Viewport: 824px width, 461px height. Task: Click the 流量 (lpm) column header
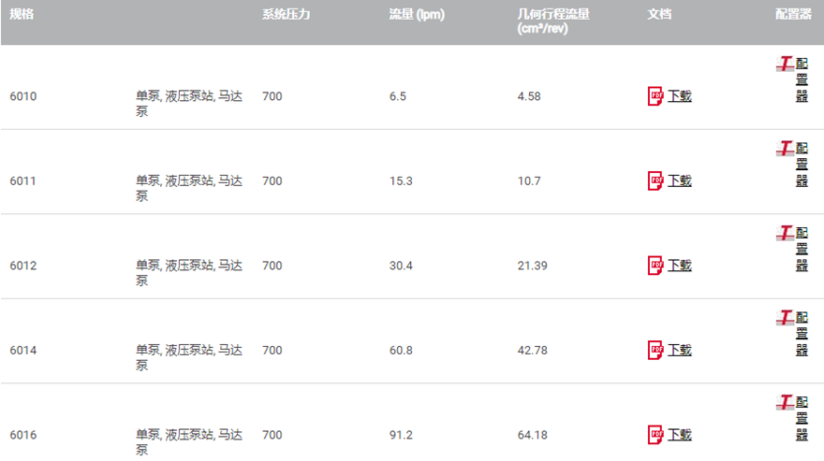coord(417,15)
